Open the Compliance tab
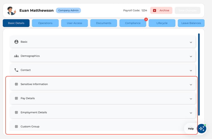212x139 pixels. click(133, 23)
